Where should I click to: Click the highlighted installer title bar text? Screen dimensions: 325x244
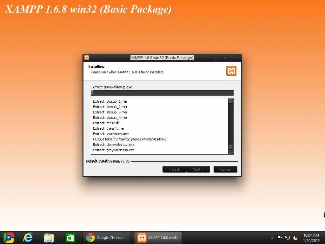coord(162,58)
